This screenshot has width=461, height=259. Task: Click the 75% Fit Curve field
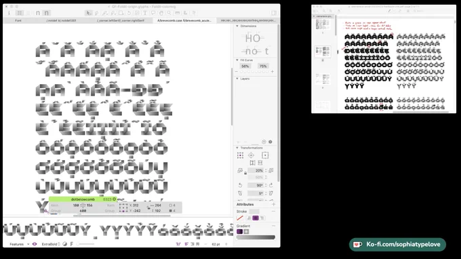(263, 66)
